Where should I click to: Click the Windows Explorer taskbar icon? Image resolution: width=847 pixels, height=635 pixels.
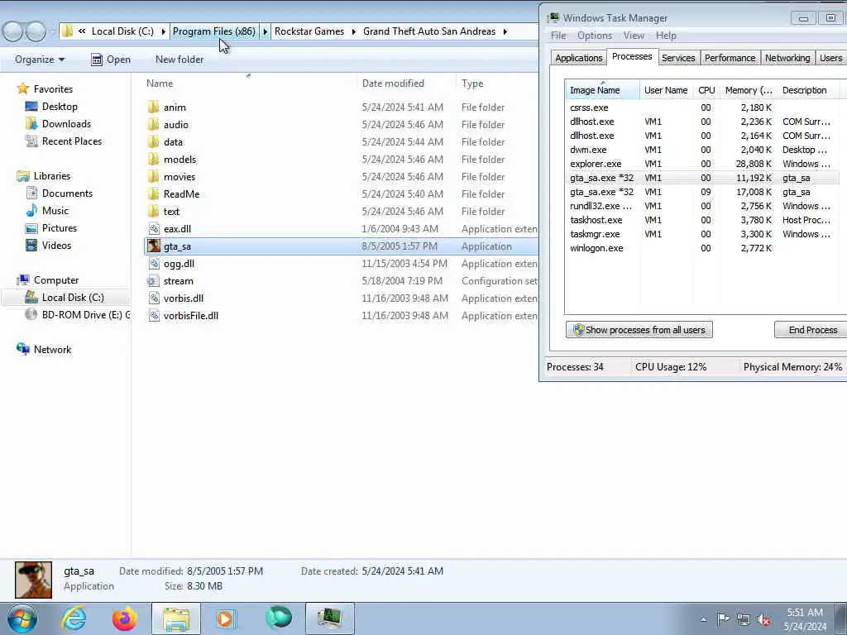click(176, 618)
